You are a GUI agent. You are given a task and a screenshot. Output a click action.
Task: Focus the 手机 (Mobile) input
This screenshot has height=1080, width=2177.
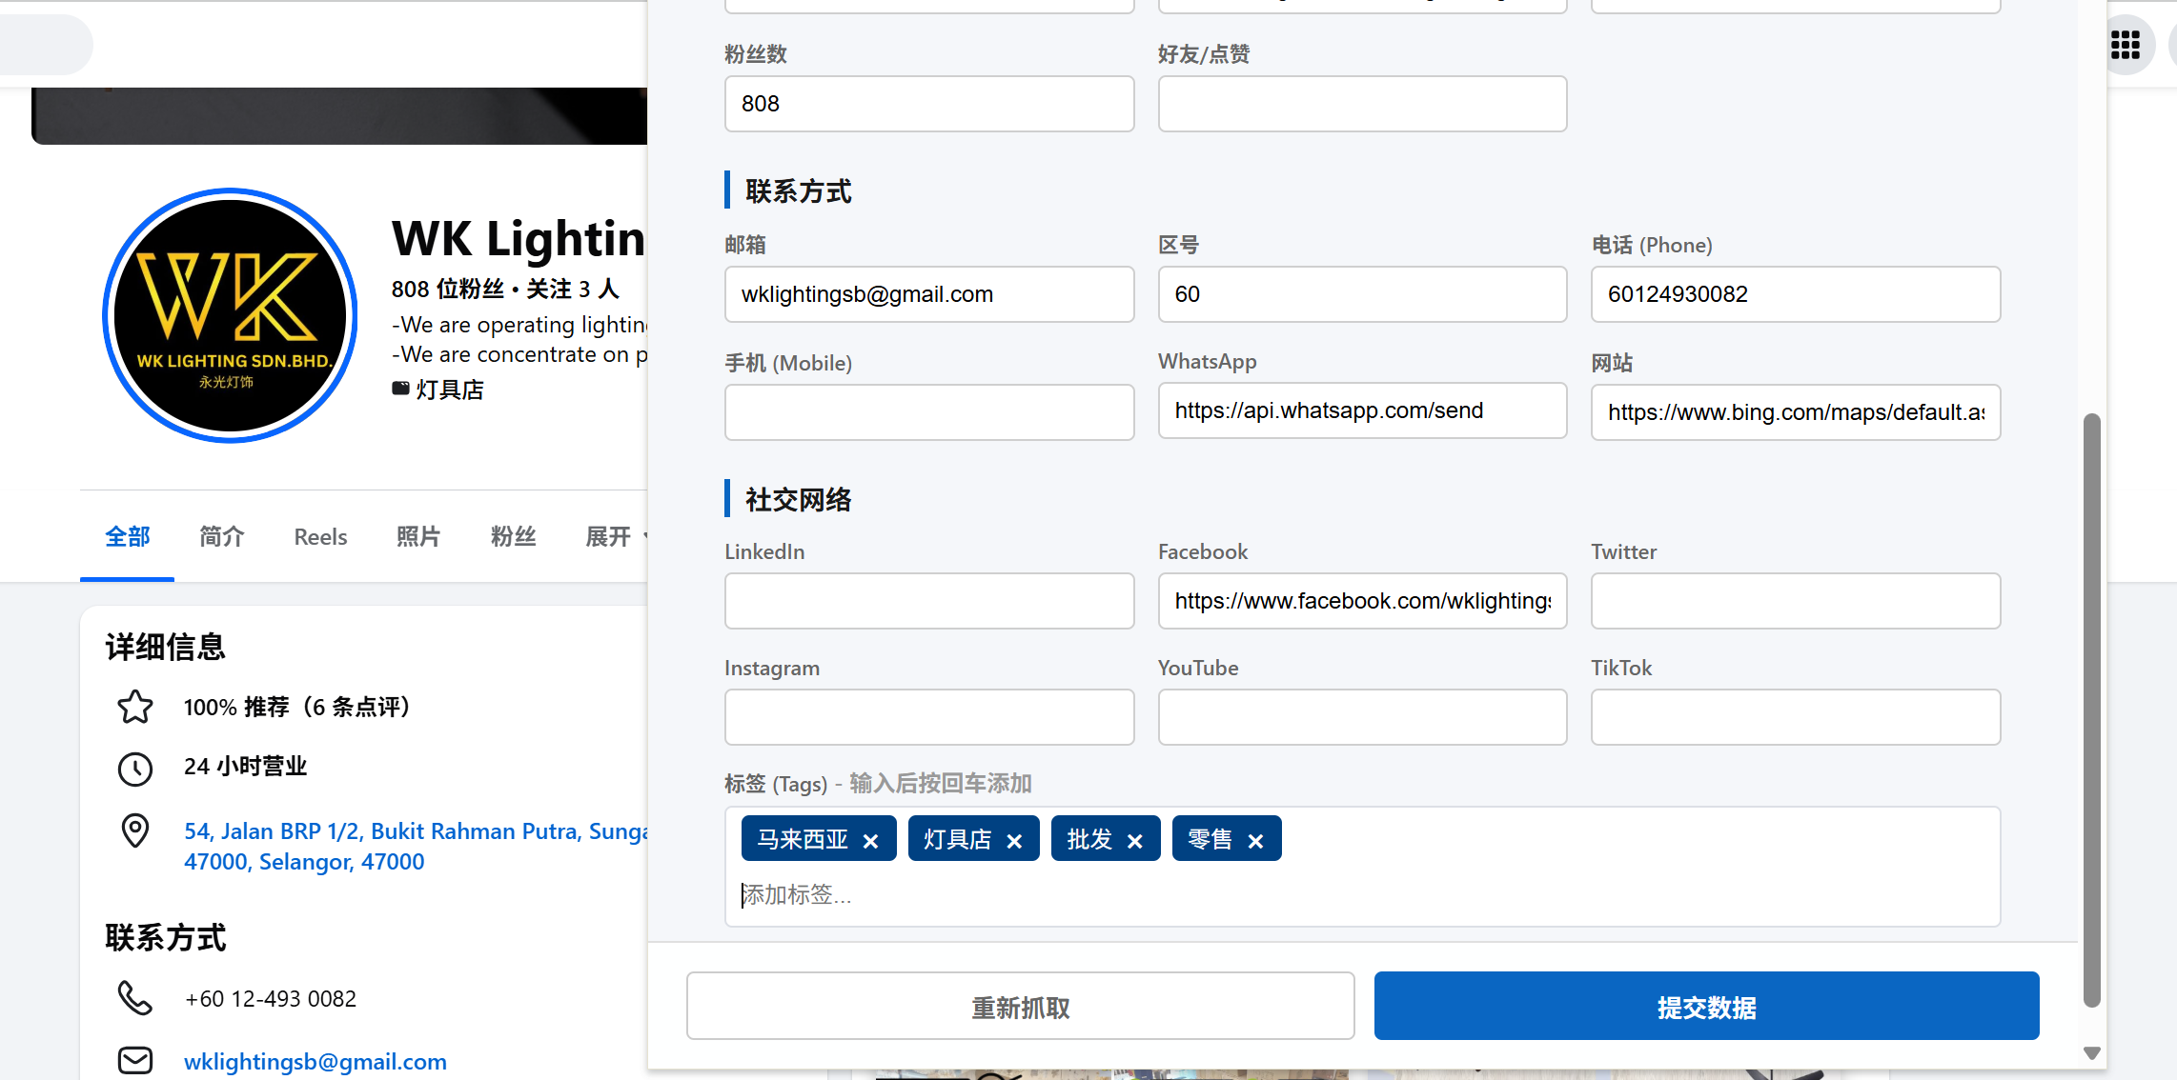click(x=929, y=412)
